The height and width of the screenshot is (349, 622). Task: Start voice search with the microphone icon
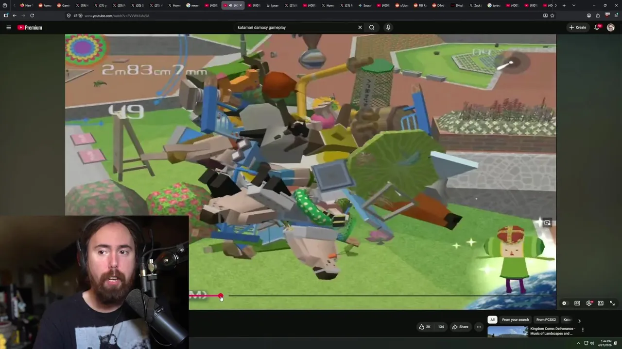pos(388,28)
